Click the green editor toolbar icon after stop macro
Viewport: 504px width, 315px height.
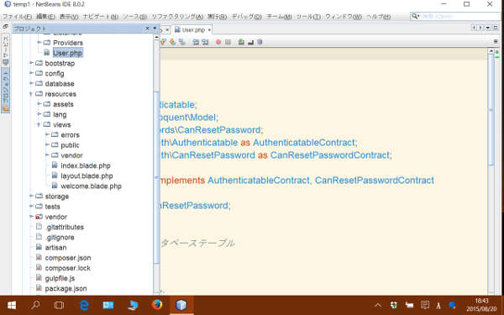(x=241, y=42)
